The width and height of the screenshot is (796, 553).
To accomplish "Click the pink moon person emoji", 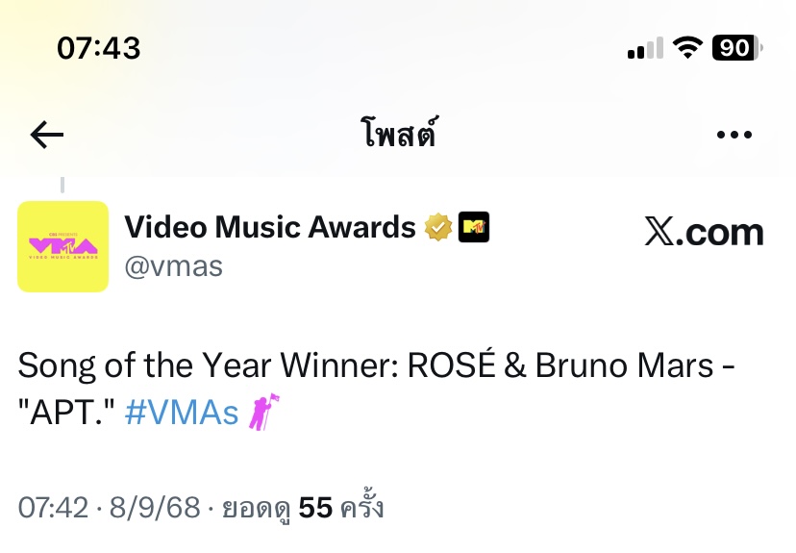I will 263,412.
